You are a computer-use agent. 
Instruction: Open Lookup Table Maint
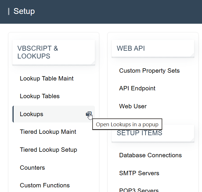[47, 78]
